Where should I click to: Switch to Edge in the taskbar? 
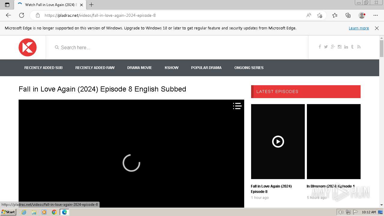pos(64,212)
